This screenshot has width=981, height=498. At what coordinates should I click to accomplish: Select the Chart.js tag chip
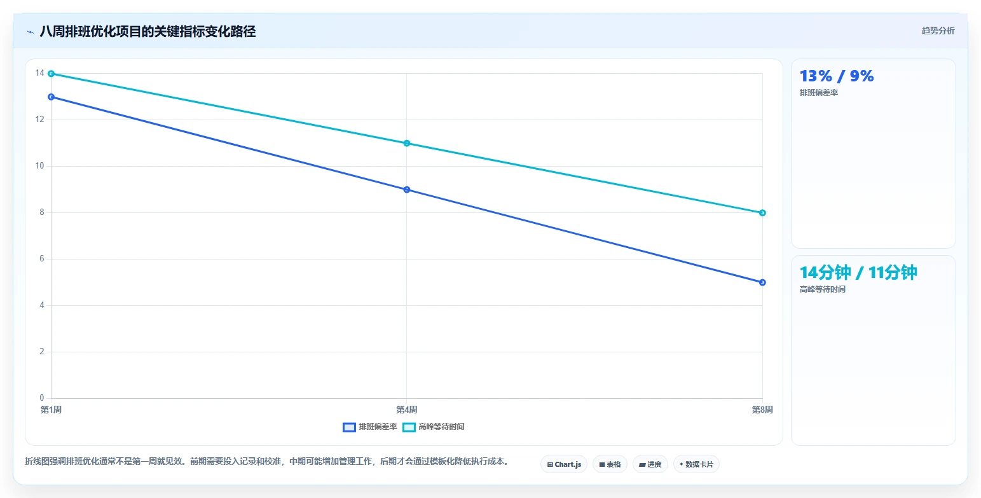pyautogui.click(x=564, y=464)
